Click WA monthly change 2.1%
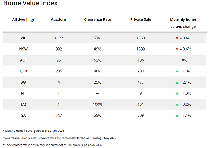The width and height of the screenshot is (213, 148). tap(187, 82)
